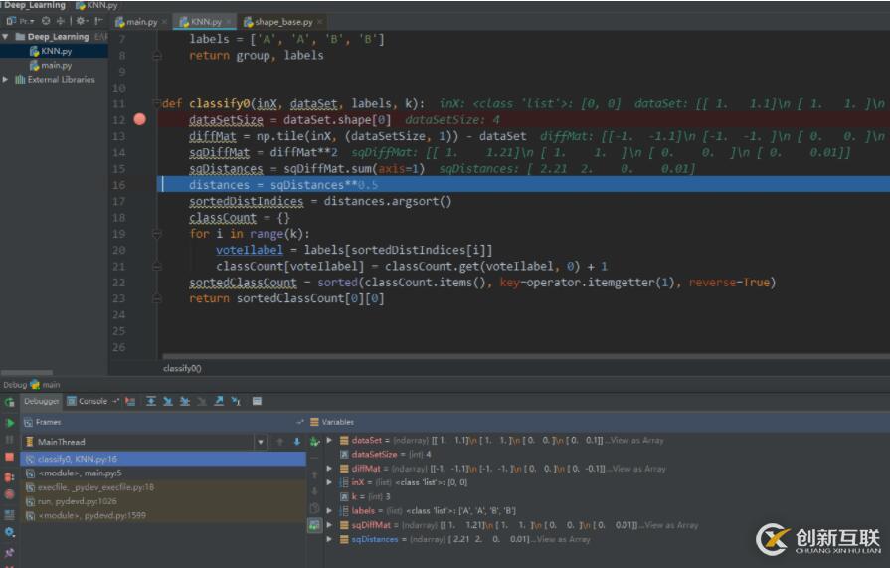Stop the debug session with the red square
The width and height of the screenshot is (890, 568).
[10, 457]
